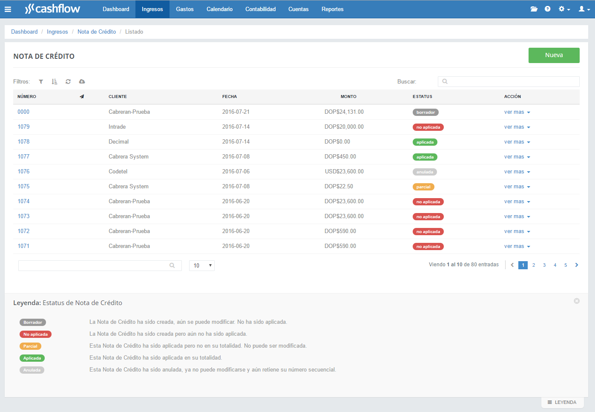
Task: Focus the Buscar search field
Action: pos(509,81)
